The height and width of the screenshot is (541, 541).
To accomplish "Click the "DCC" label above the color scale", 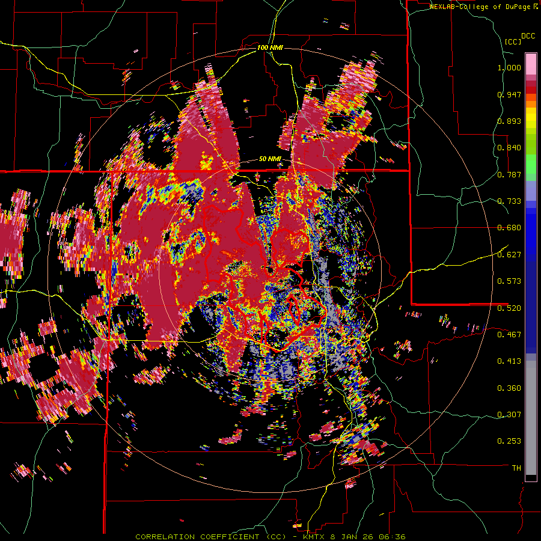I will click(x=528, y=36).
